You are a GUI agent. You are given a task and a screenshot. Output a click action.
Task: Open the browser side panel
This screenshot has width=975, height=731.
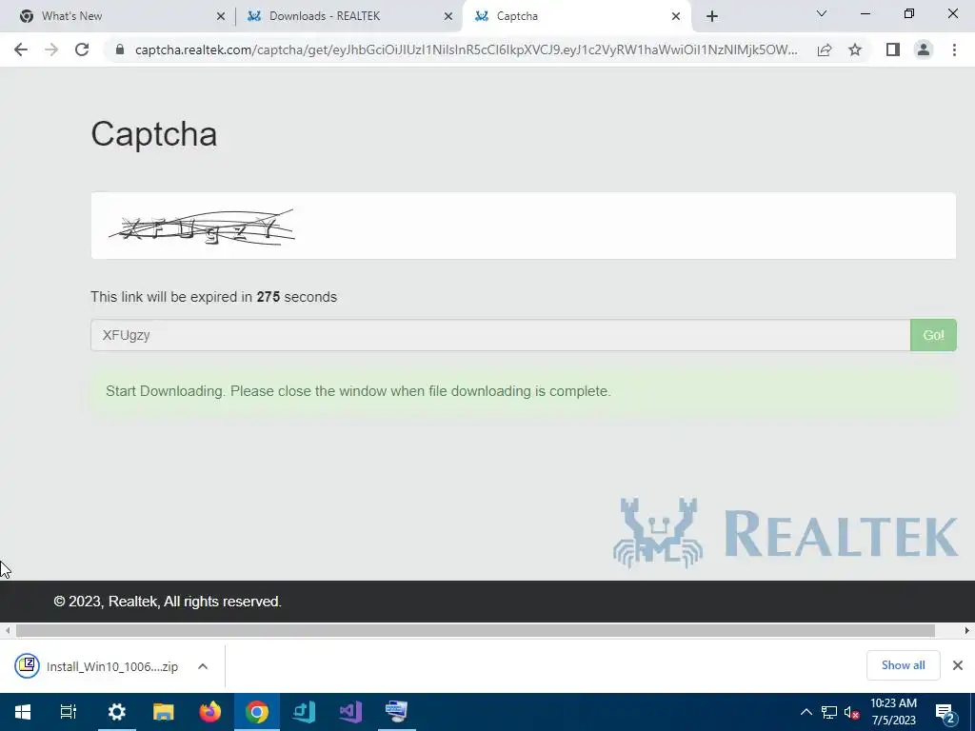click(x=893, y=49)
